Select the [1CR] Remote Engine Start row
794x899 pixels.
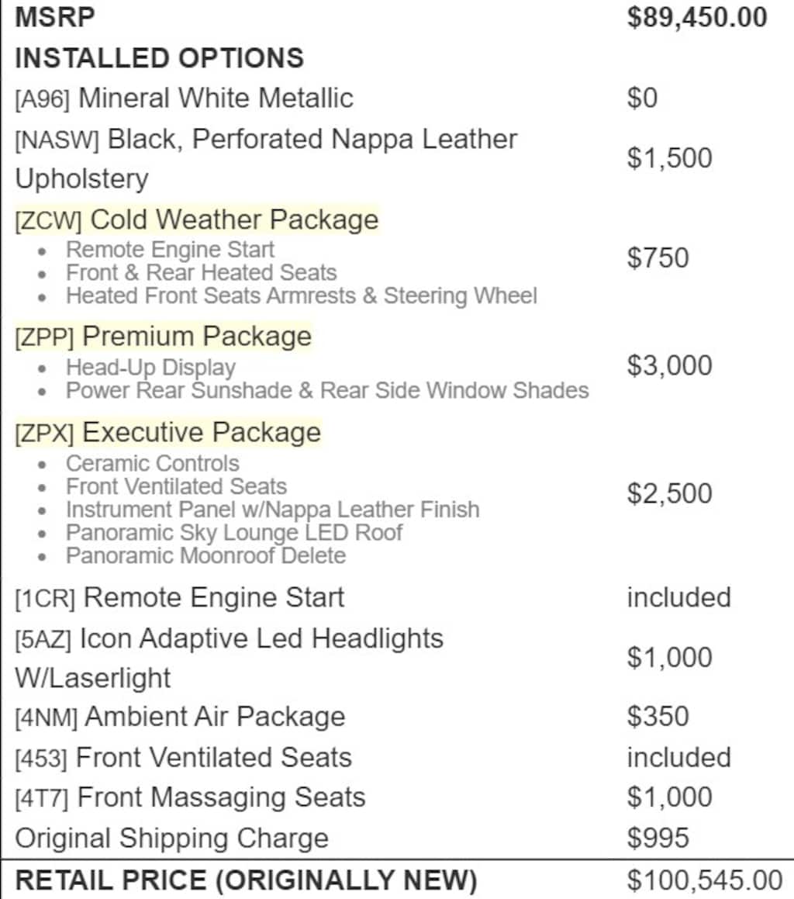pos(179,597)
